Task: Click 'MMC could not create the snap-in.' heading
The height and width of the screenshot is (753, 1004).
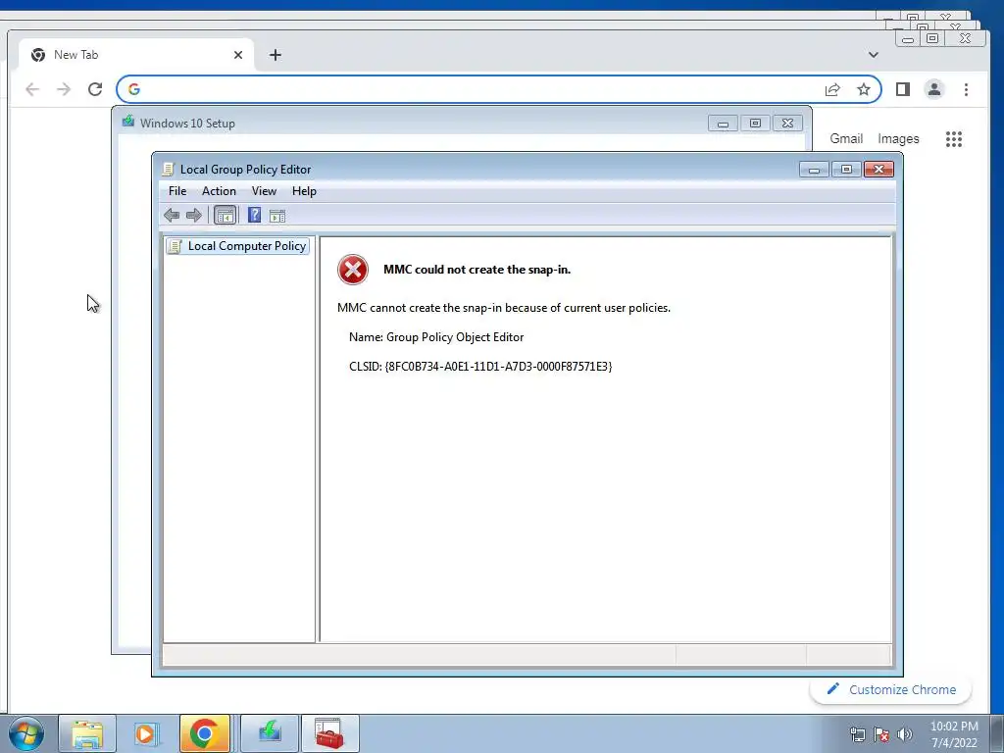Action: coord(477,270)
